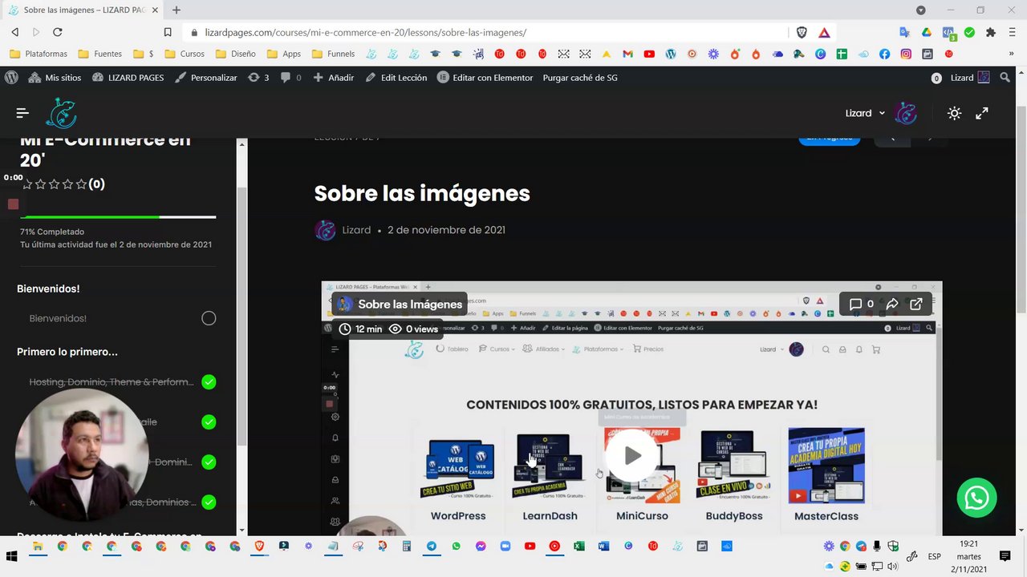The width and height of the screenshot is (1027, 577).
Task: Mark Bienvenidos! lesson circle complete
Action: tap(209, 318)
